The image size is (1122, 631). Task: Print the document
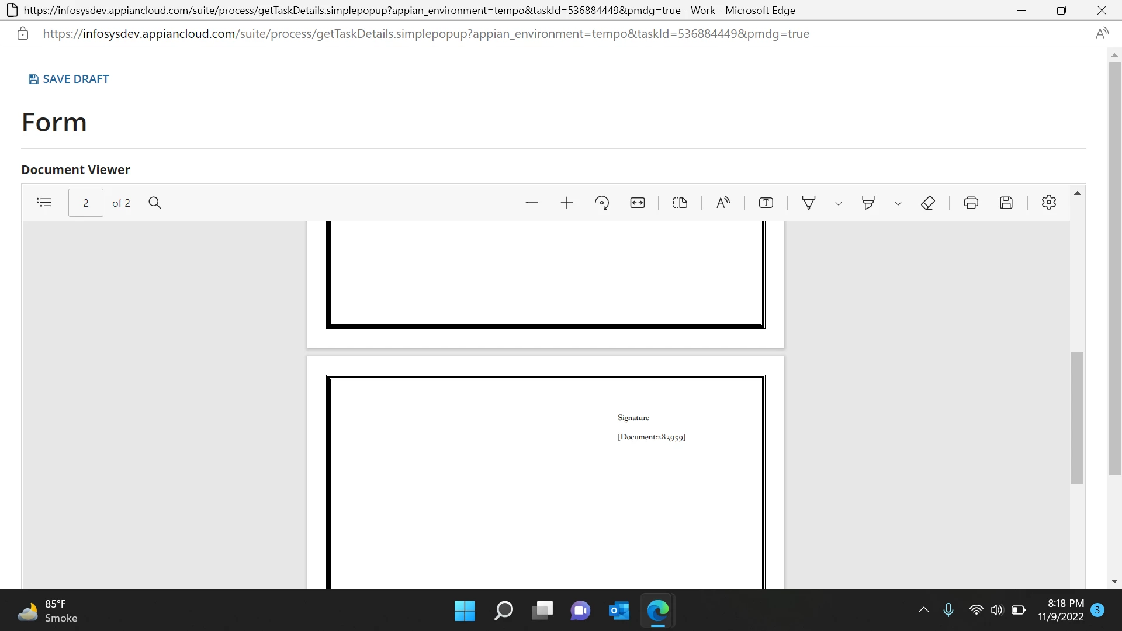coord(971,203)
